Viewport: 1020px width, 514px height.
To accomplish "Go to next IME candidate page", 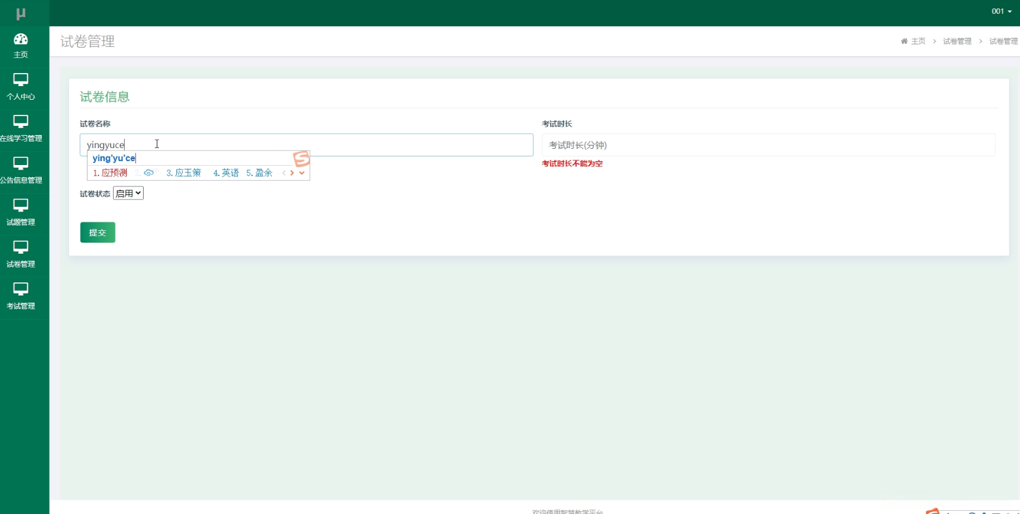I will [x=292, y=173].
